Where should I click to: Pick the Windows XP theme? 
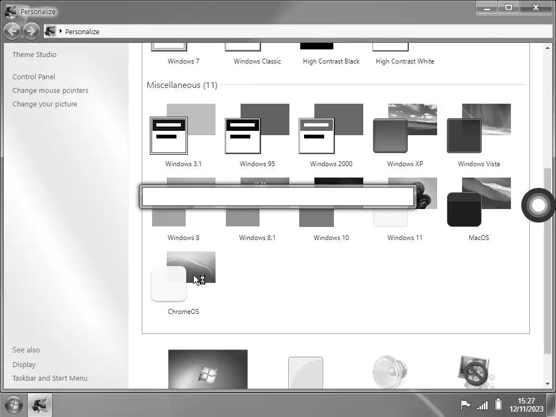(x=405, y=129)
